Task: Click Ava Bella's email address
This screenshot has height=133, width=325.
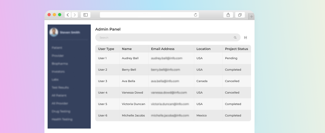Action: coord(165,81)
